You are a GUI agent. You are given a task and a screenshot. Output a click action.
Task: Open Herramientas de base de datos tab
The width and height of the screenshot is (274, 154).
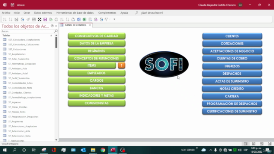click(x=75, y=13)
